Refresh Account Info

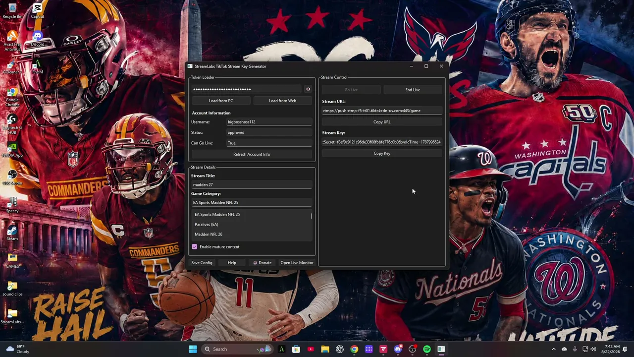click(252, 154)
